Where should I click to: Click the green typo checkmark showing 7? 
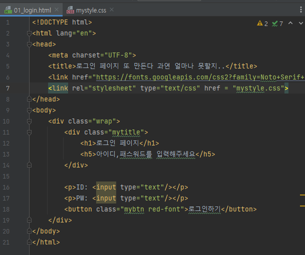point(277,23)
